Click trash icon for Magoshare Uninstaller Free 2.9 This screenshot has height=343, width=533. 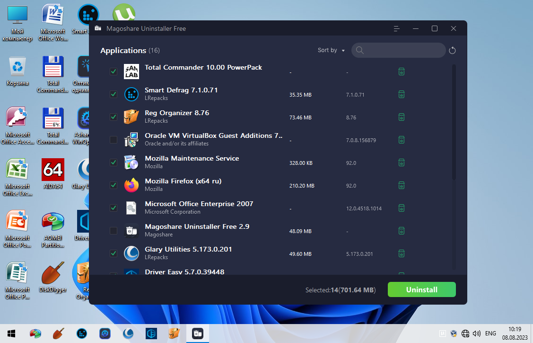tap(402, 231)
